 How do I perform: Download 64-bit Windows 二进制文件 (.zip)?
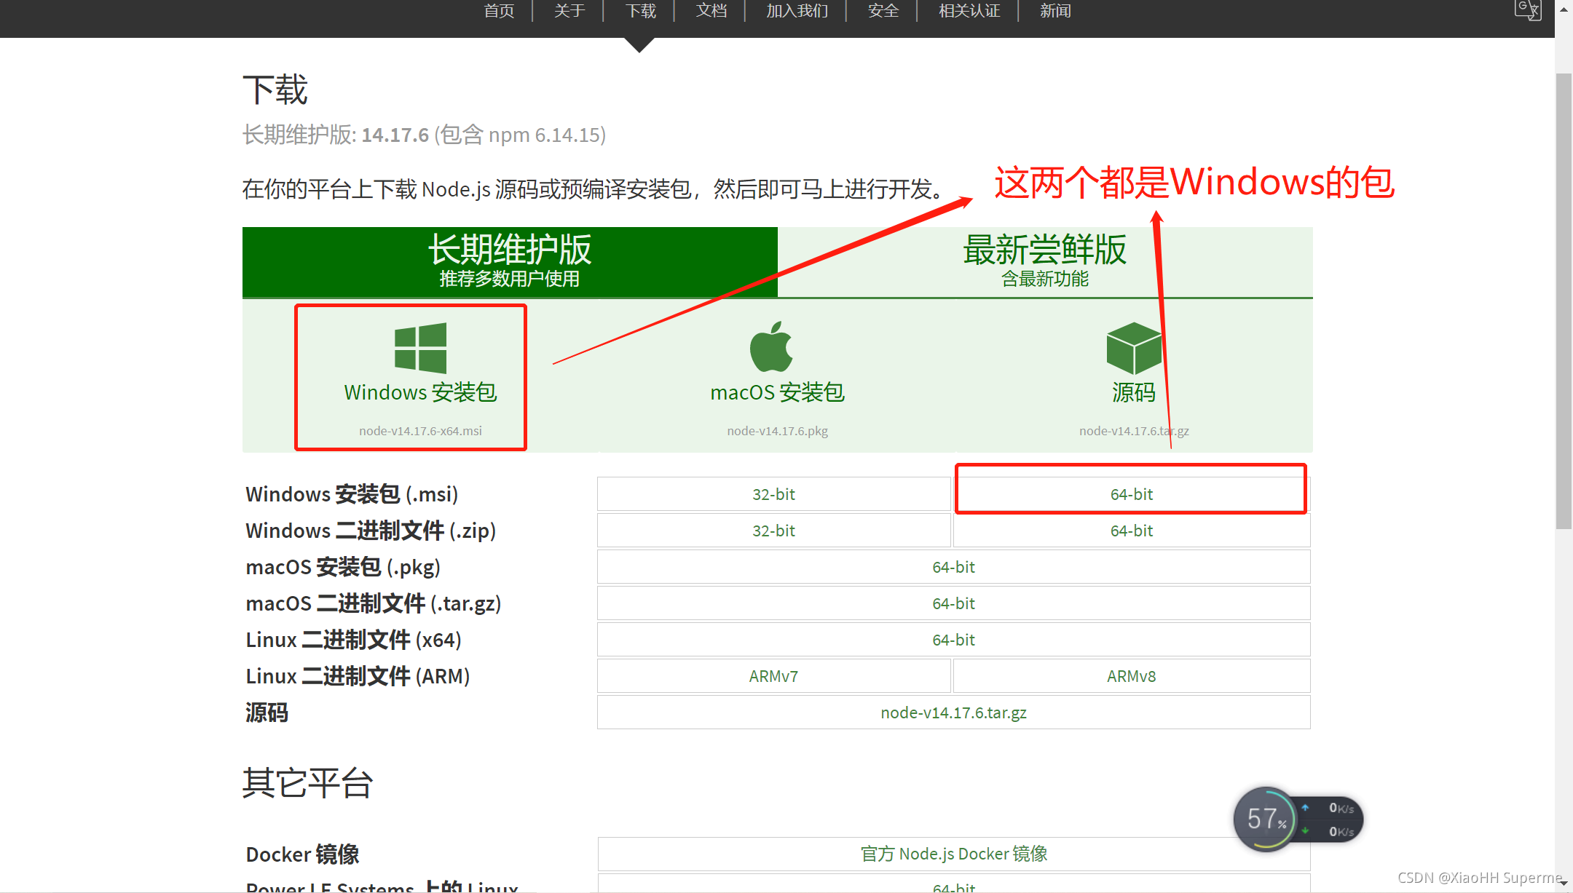pos(1131,531)
